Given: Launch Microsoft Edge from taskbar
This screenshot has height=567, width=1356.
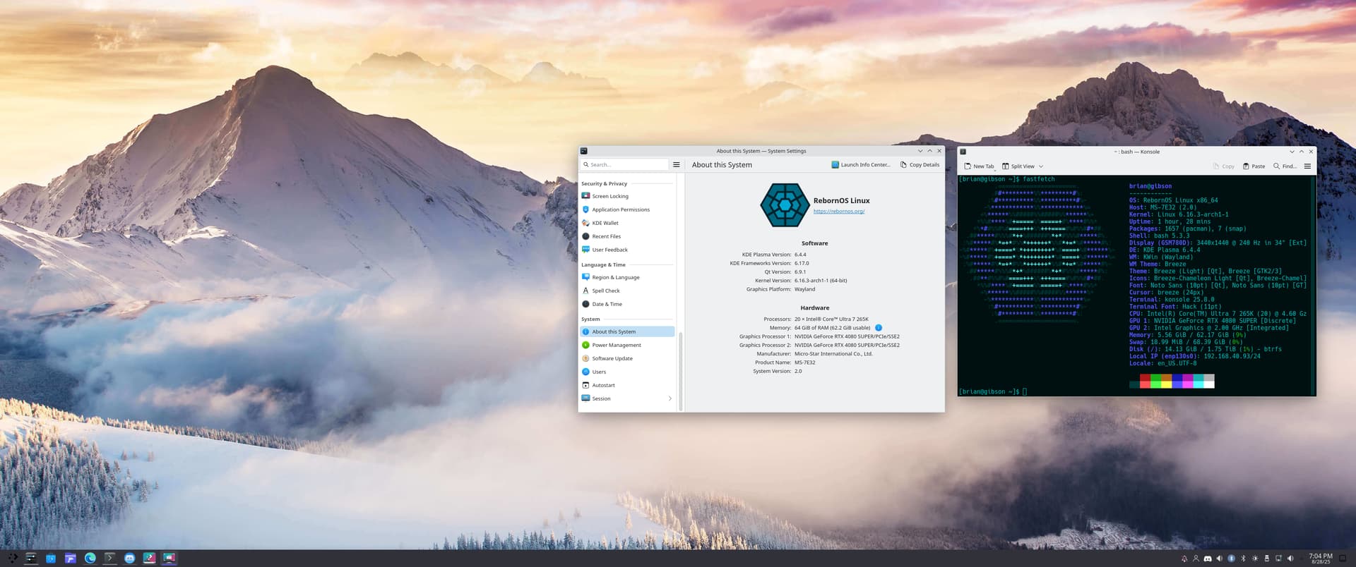Looking at the screenshot, I should 90,558.
